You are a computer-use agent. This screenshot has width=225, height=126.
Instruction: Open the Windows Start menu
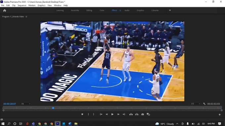tap(3, 124)
